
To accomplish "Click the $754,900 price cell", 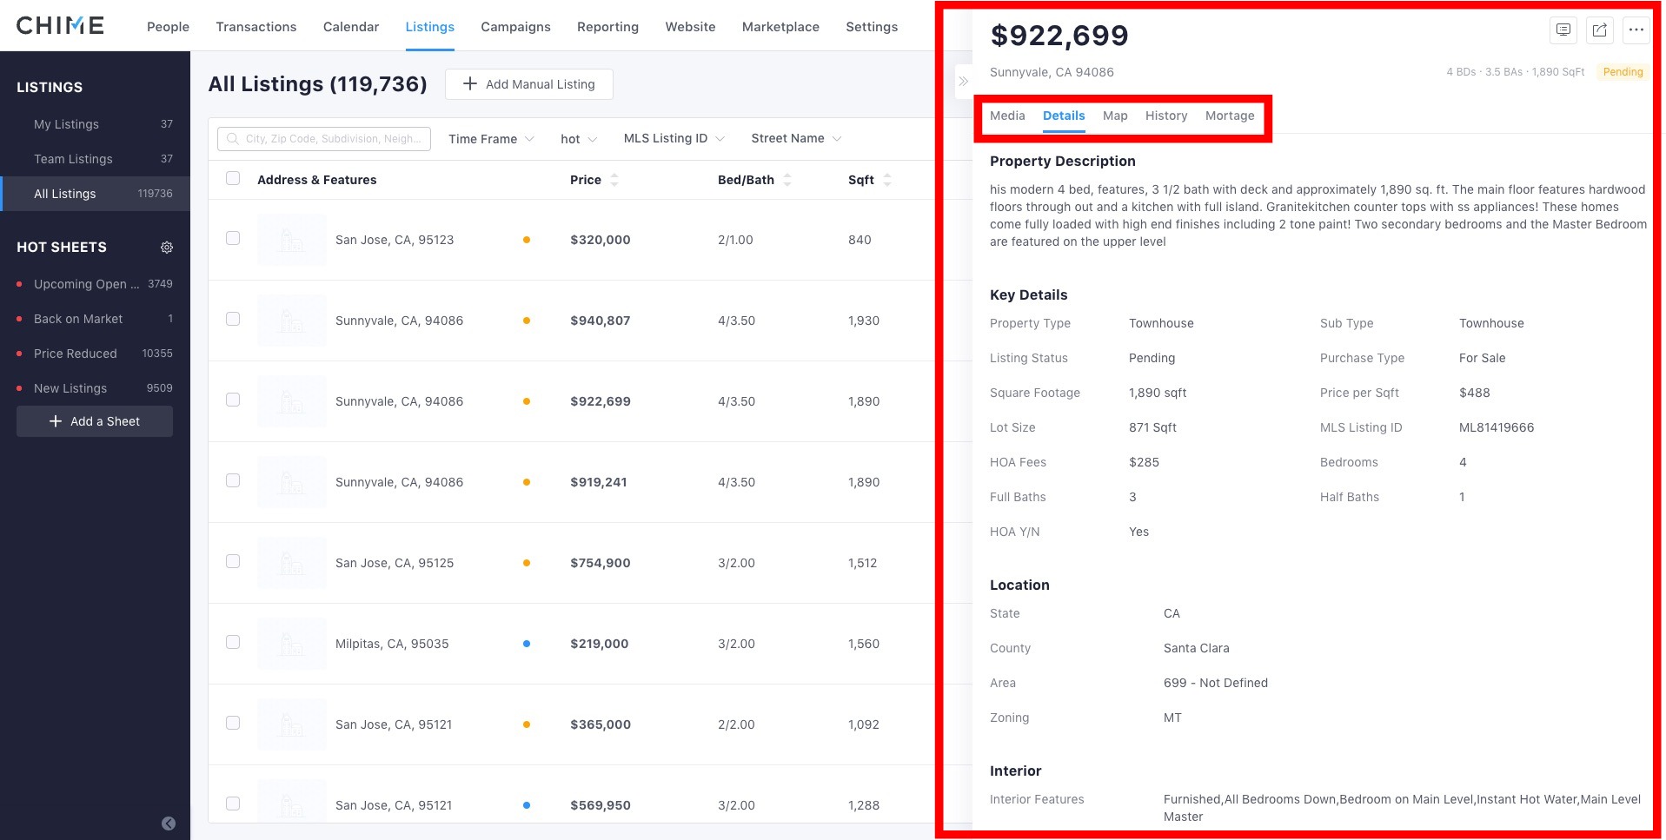I will click(601, 563).
